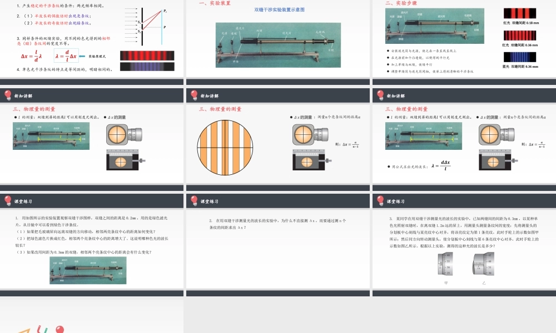Click the 一、实验装置 title text

point(213,4)
